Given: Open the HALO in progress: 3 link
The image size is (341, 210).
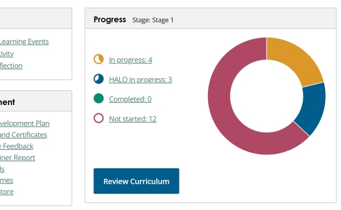Looking at the screenshot, I should tap(140, 79).
